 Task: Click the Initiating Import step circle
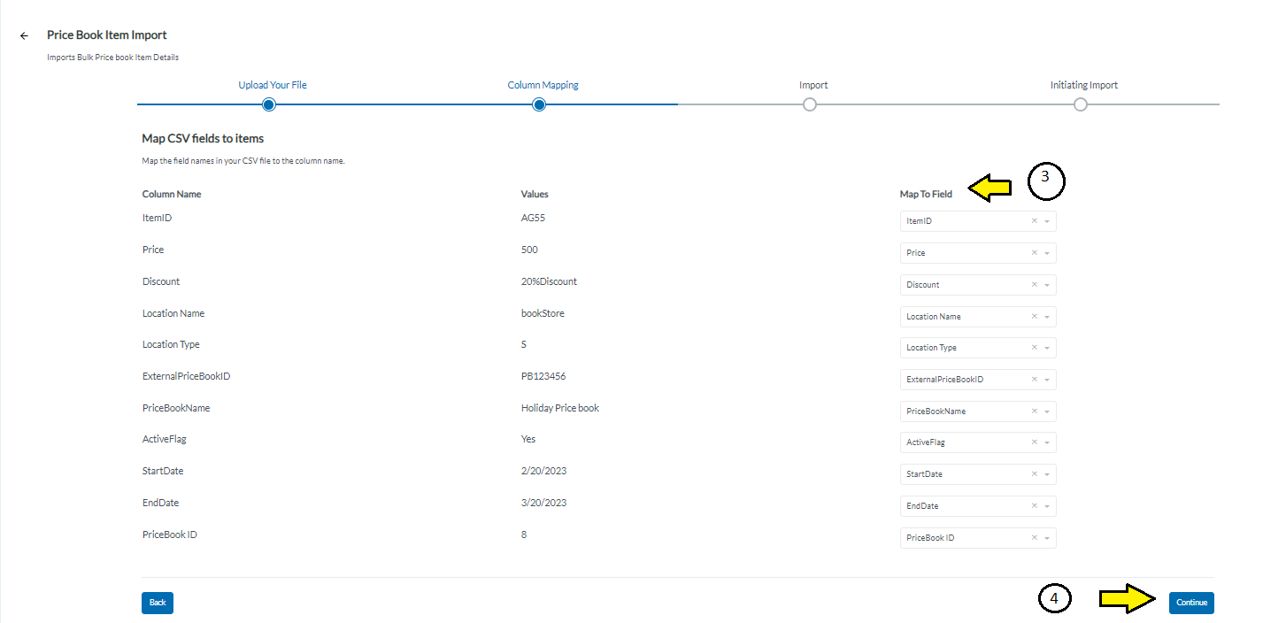1080,104
